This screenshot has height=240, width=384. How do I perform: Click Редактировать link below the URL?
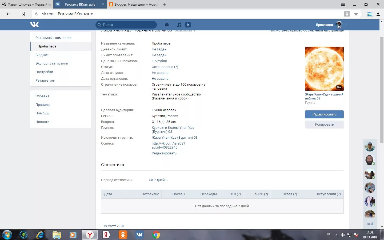(x=164, y=153)
